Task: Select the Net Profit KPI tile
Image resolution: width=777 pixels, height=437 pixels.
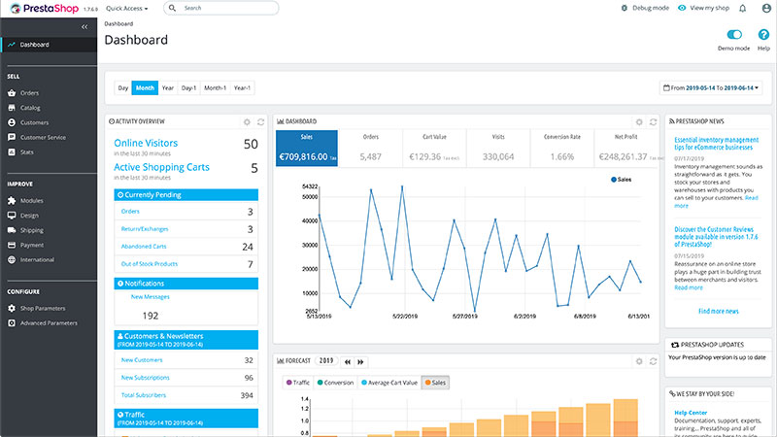Action: [x=626, y=149]
